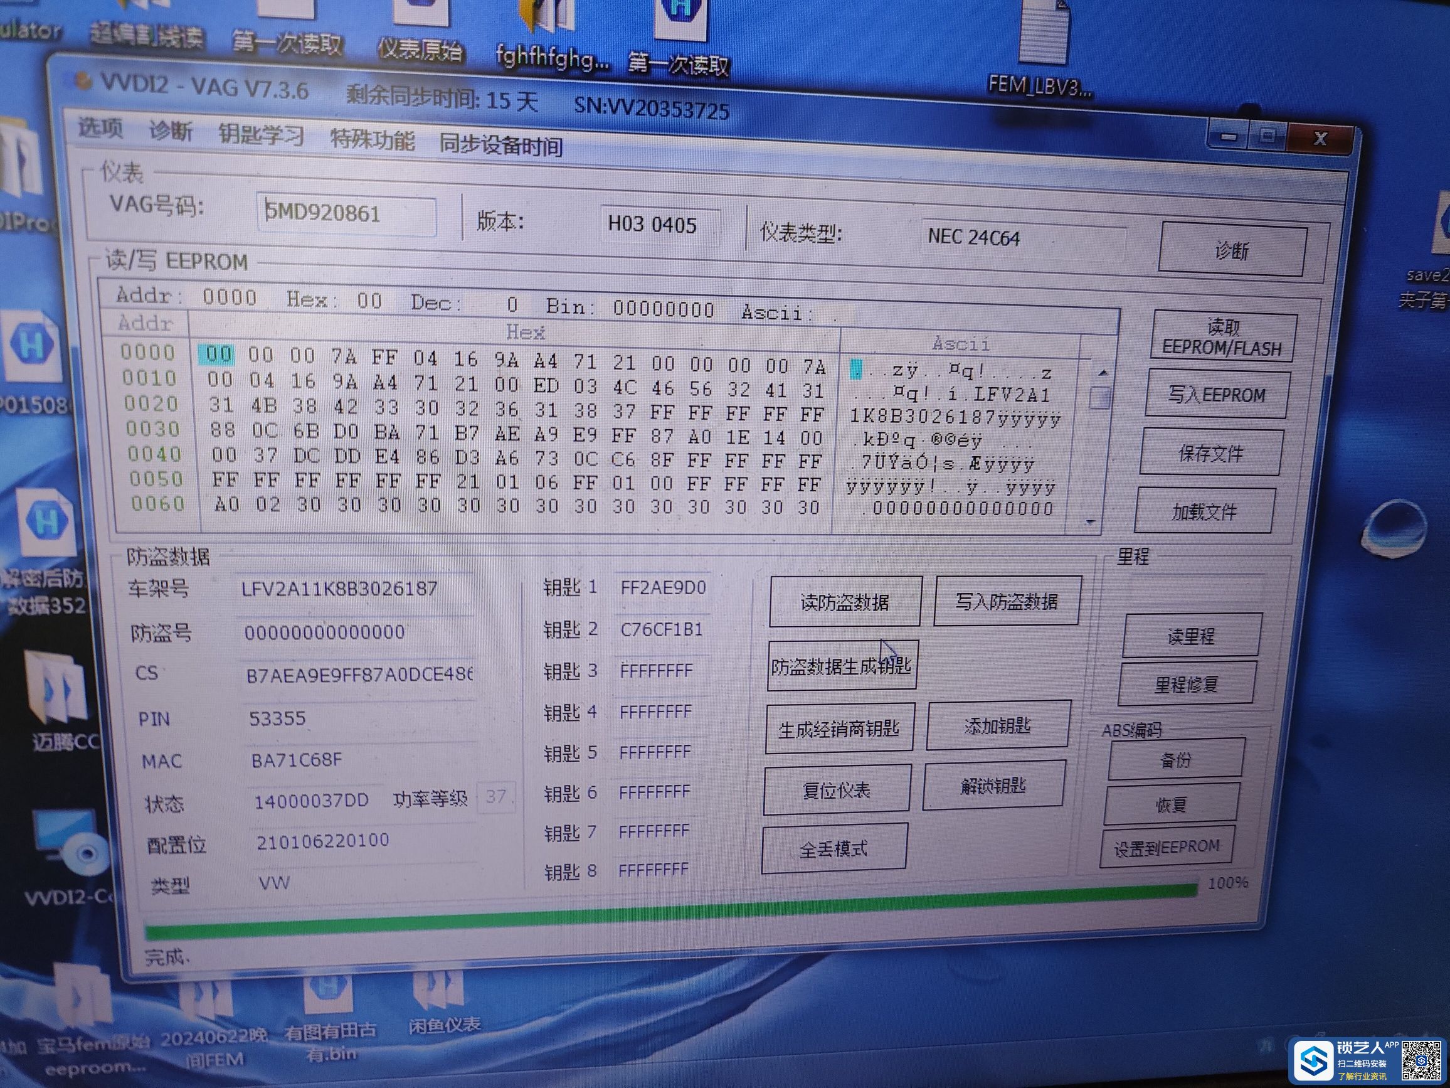Click 保存文件 button
This screenshot has width=1450, height=1088.
point(1210,452)
